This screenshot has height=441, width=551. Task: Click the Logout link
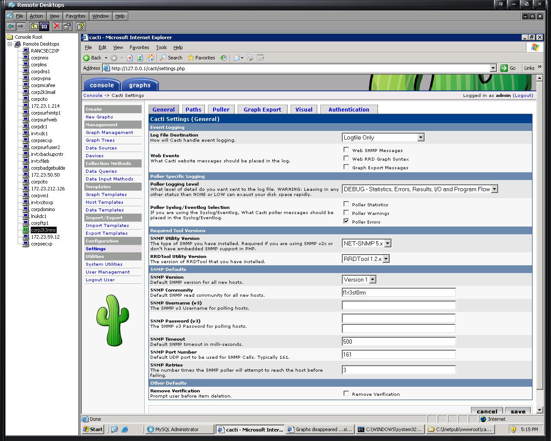click(x=523, y=96)
